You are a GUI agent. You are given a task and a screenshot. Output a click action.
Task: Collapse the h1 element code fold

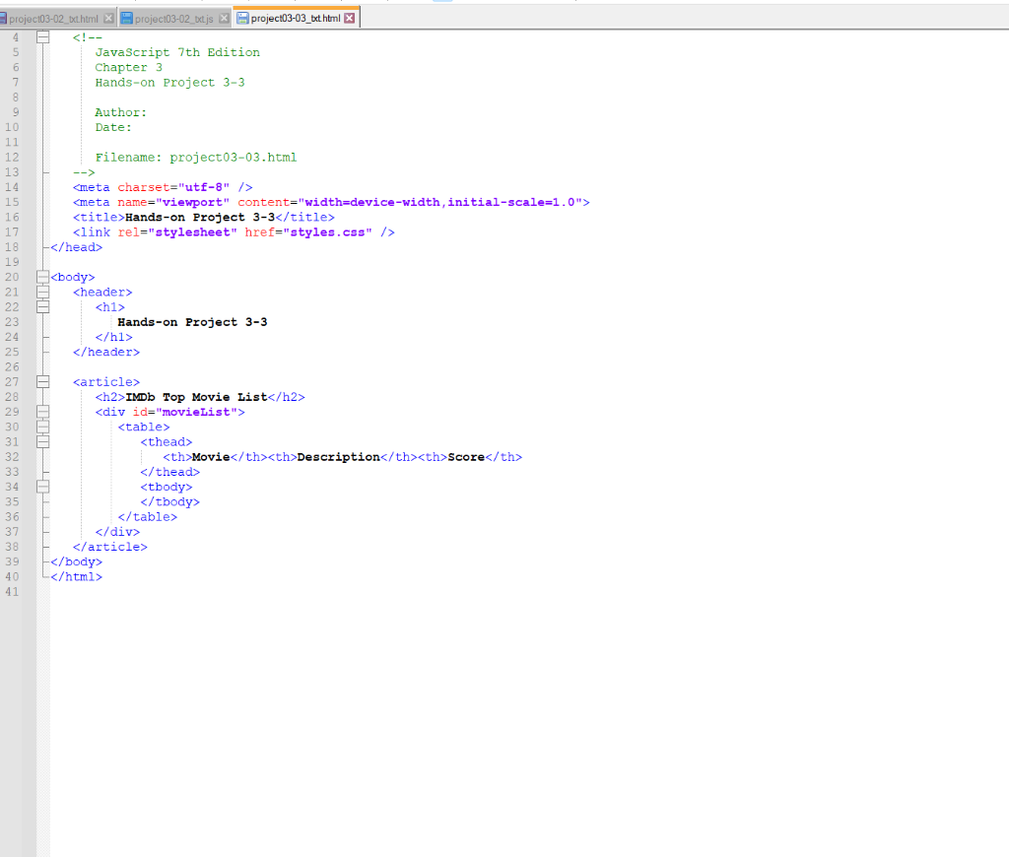click(x=41, y=306)
